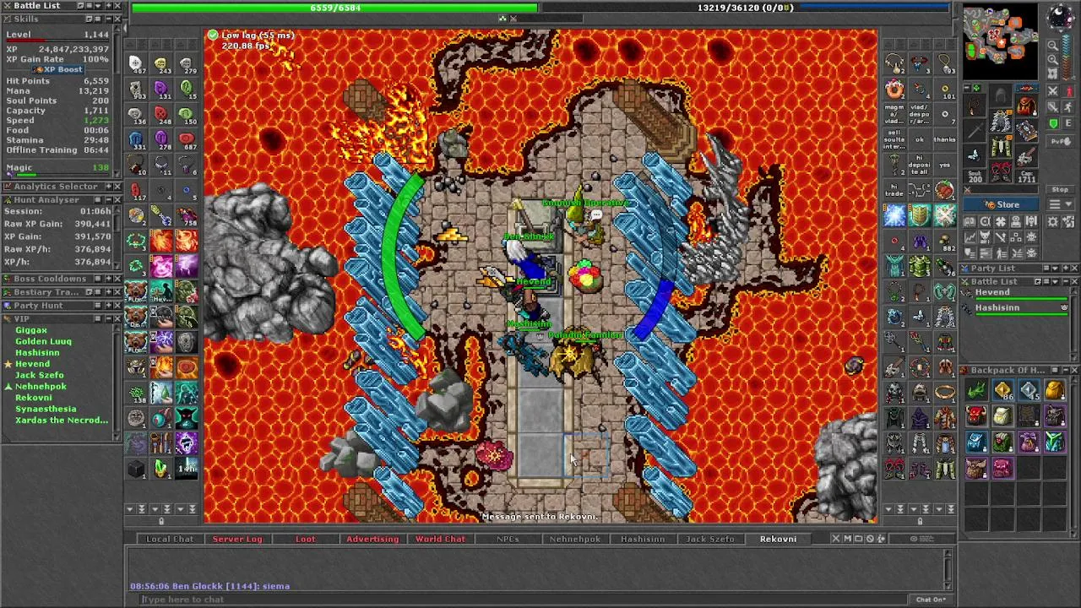The width and height of the screenshot is (1081, 608).
Task: Zoom in the minimap
Action: [x=1052, y=60]
